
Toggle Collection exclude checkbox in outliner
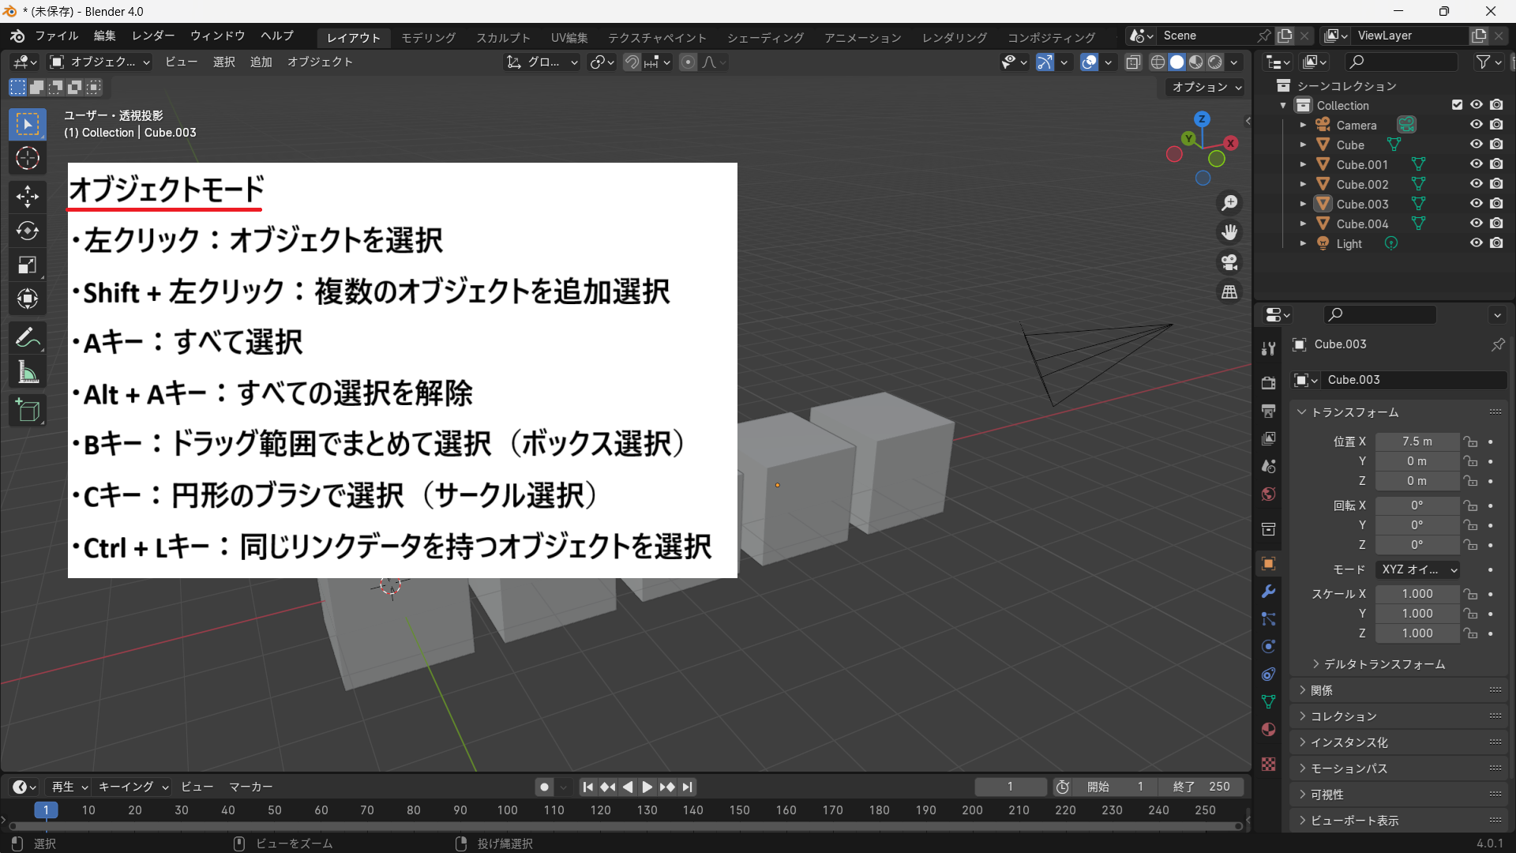[x=1457, y=105]
